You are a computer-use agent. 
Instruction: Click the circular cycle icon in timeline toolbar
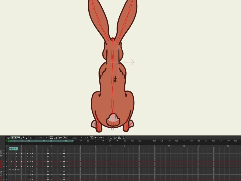[x=64, y=138]
